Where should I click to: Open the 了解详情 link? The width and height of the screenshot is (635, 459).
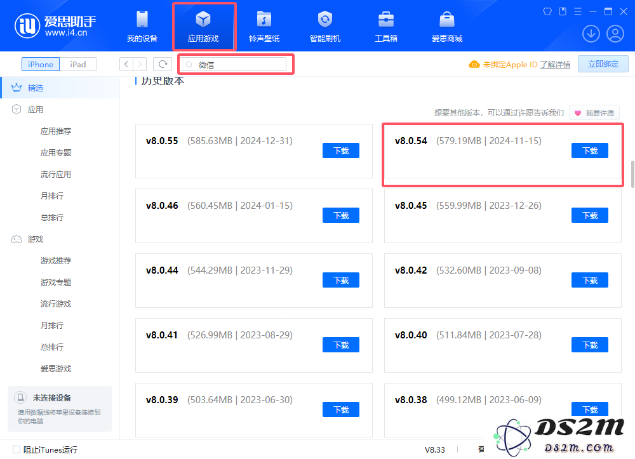click(555, 65)
